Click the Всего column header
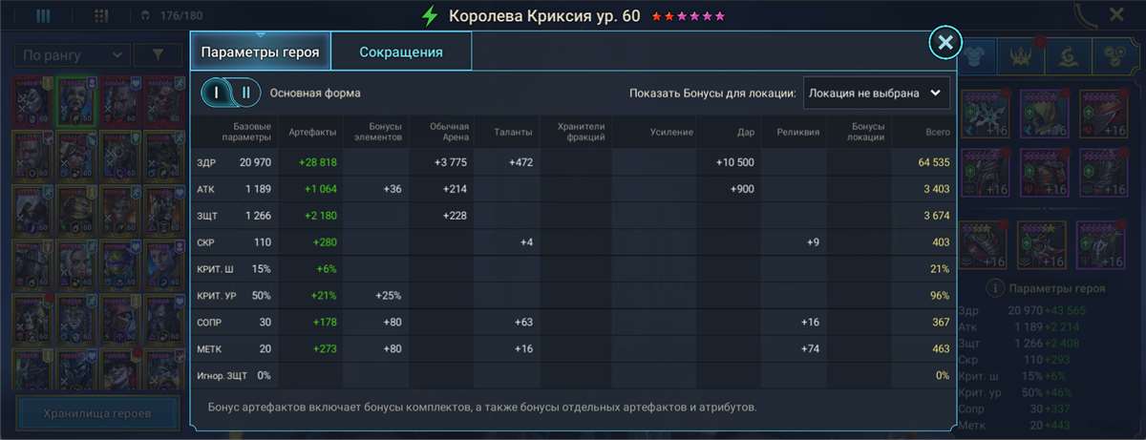This screenshot has width=1146, height=440. [937, 132]
